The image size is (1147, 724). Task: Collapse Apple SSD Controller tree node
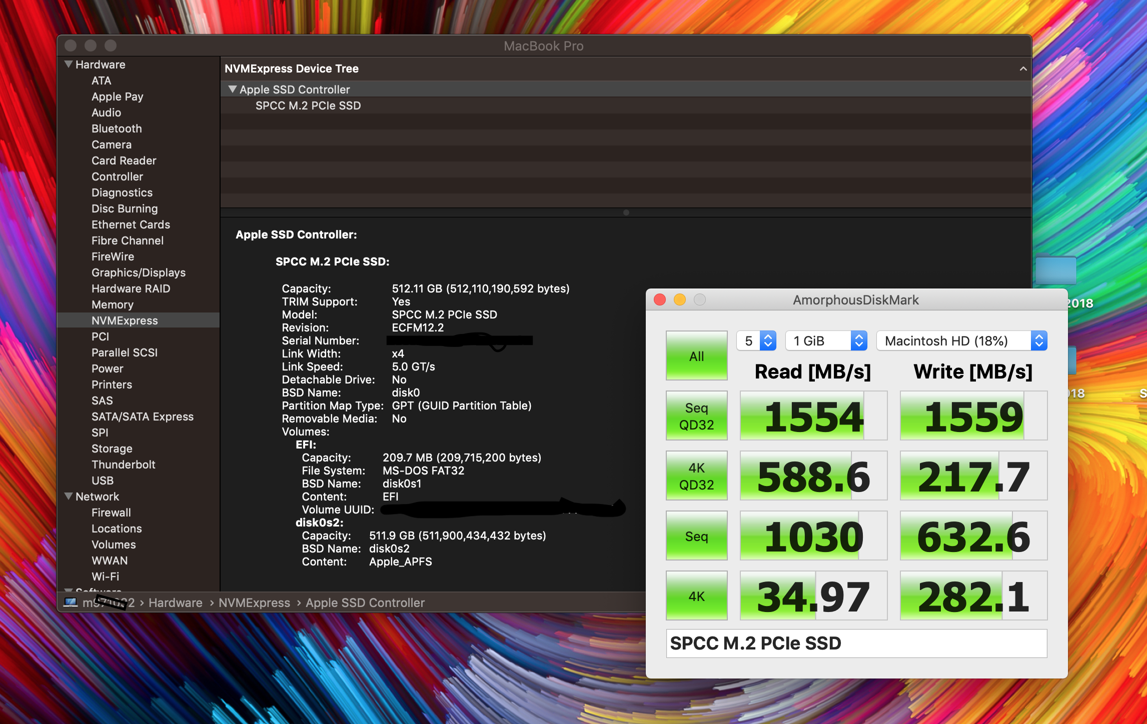tap(232, 89)
